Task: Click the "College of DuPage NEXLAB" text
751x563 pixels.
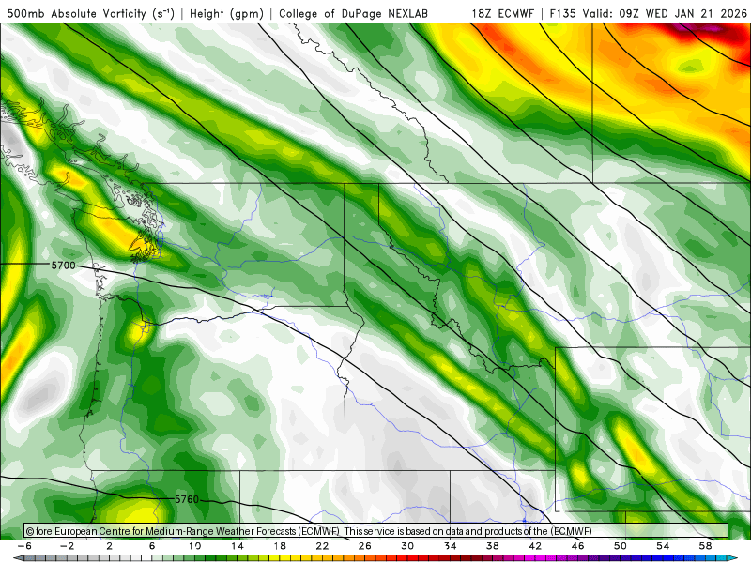Action: coord(354,13)
